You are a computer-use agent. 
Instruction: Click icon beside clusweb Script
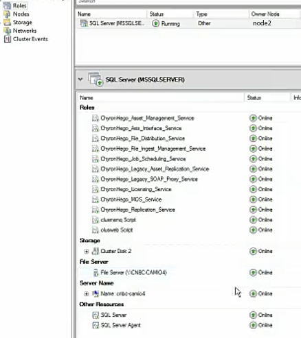[96, 230]
